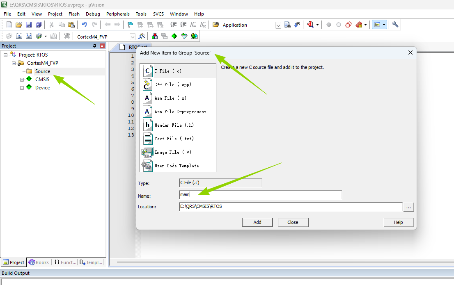Click the Rebuild all target files icon
This screenshot has width=454, height=285.
(29, 36)
